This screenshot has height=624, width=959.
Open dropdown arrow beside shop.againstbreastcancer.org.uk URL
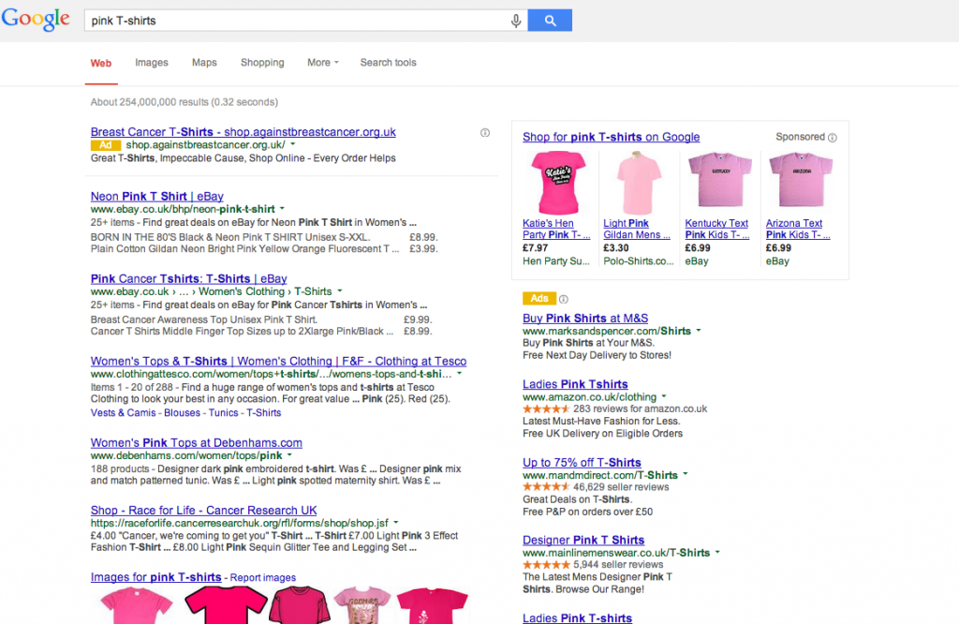(292, 144)
